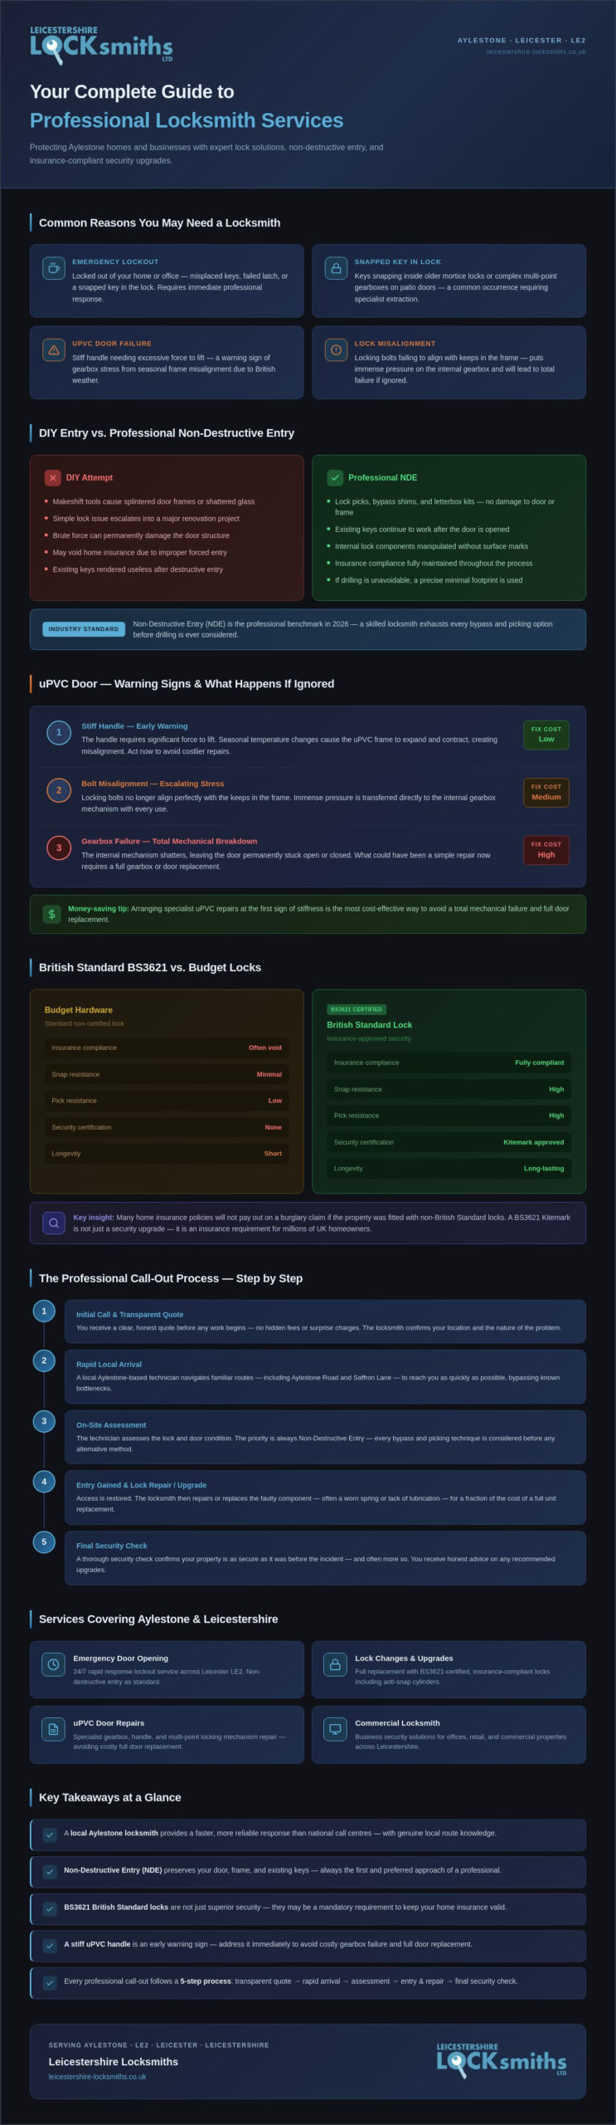Open the footer leicestershire-locksmiths.co.uk link
This screenshot has height=2125, width=616.
97,2077
